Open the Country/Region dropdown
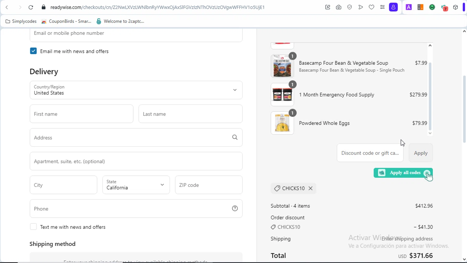Image resolution: width=467 pixels, height=263 pixels. [x=136, y=90]
